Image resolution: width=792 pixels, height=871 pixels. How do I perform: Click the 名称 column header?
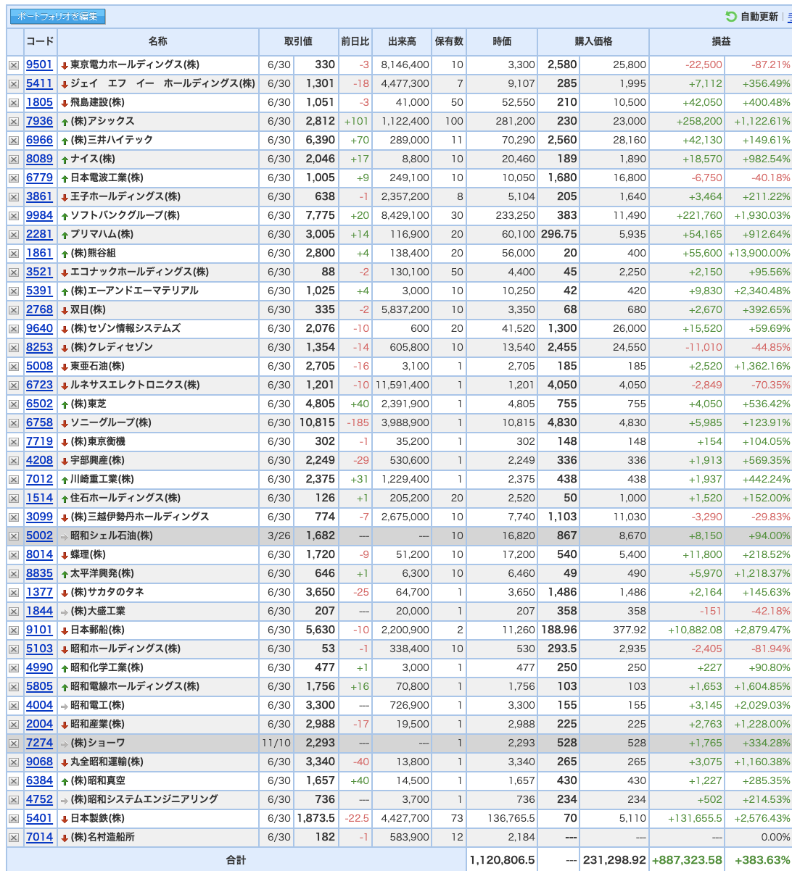(158, 41)
